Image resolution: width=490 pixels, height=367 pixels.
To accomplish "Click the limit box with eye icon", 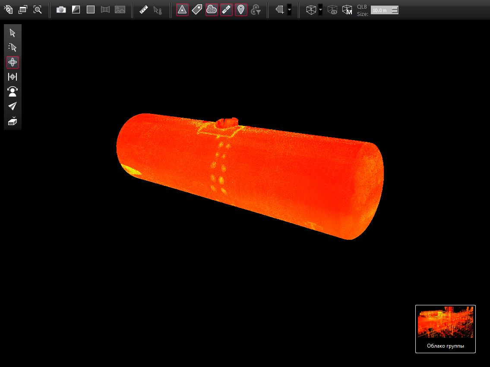I will click(x=332, y=9).
